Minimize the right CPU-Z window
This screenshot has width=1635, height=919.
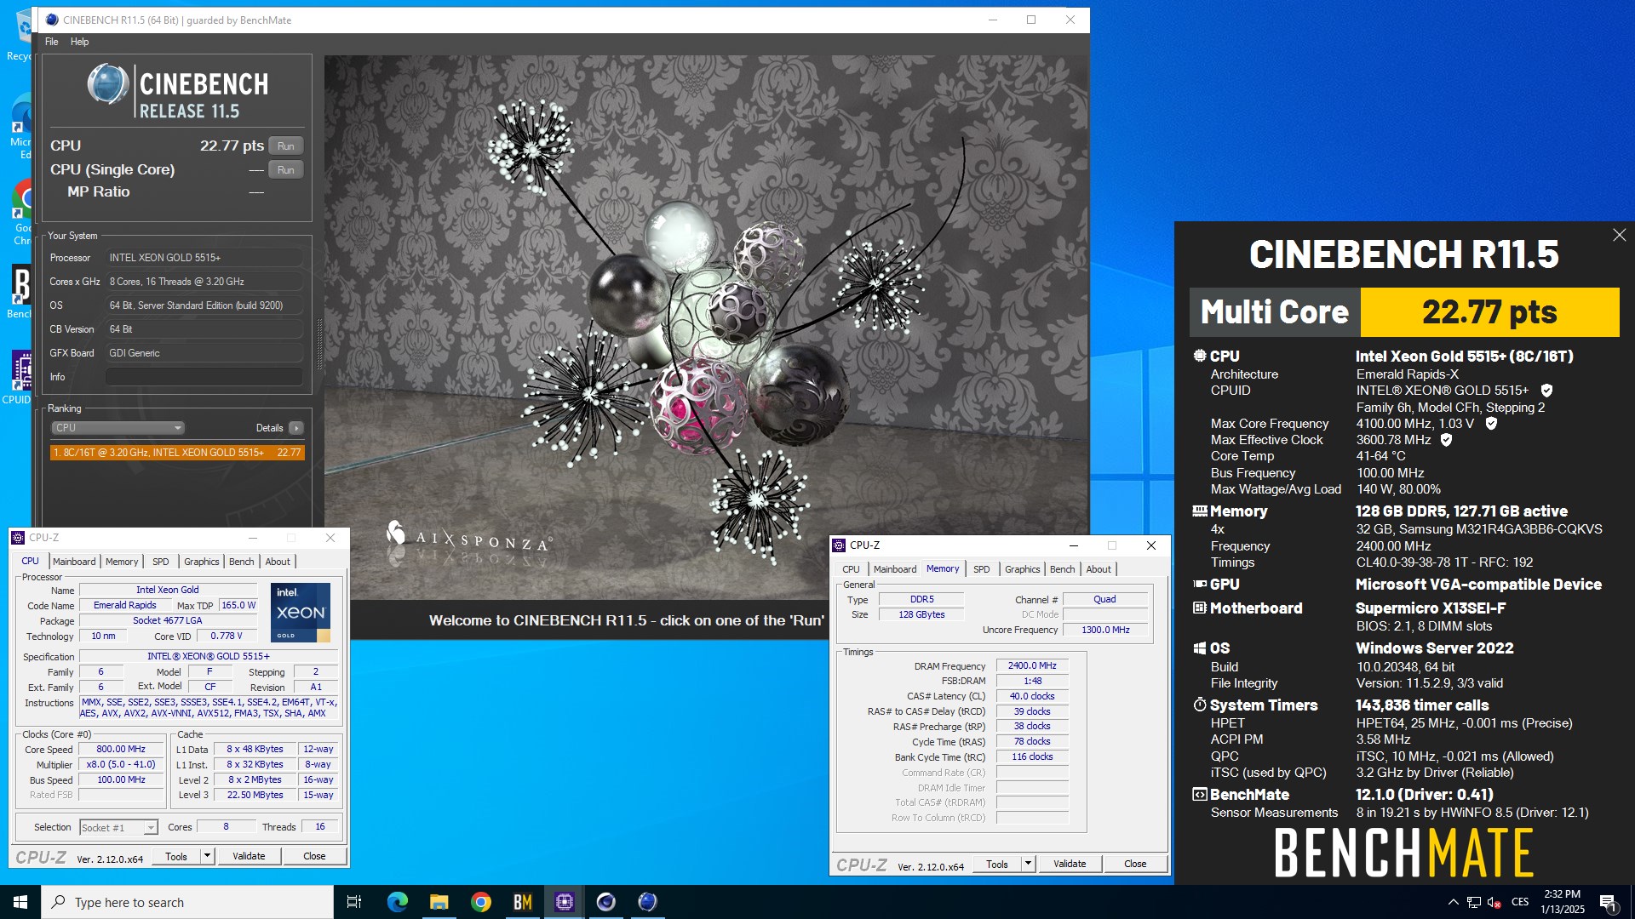[x=1073, y=545]
